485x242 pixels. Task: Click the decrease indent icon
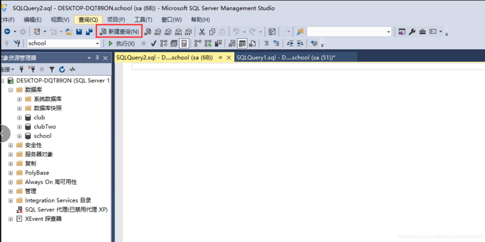290,43
